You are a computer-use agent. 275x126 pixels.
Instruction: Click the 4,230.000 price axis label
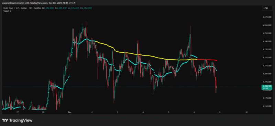(267, 49)
